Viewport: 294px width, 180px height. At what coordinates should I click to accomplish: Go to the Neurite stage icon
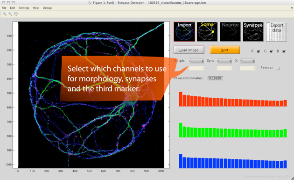point(230,32)
